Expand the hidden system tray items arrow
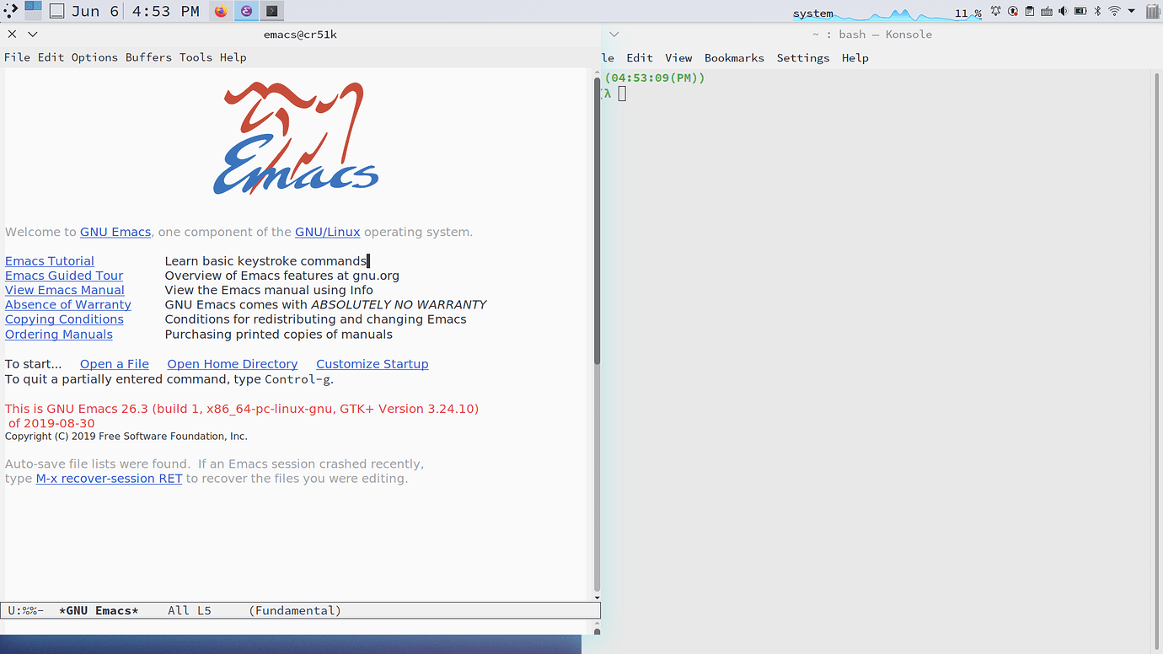Screen dimensions: 1163x654 pyautogui.click(x=1131, y=11)
